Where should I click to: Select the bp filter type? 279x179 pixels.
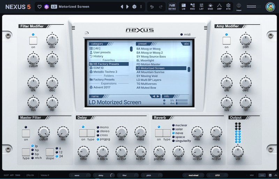[35, 154]
